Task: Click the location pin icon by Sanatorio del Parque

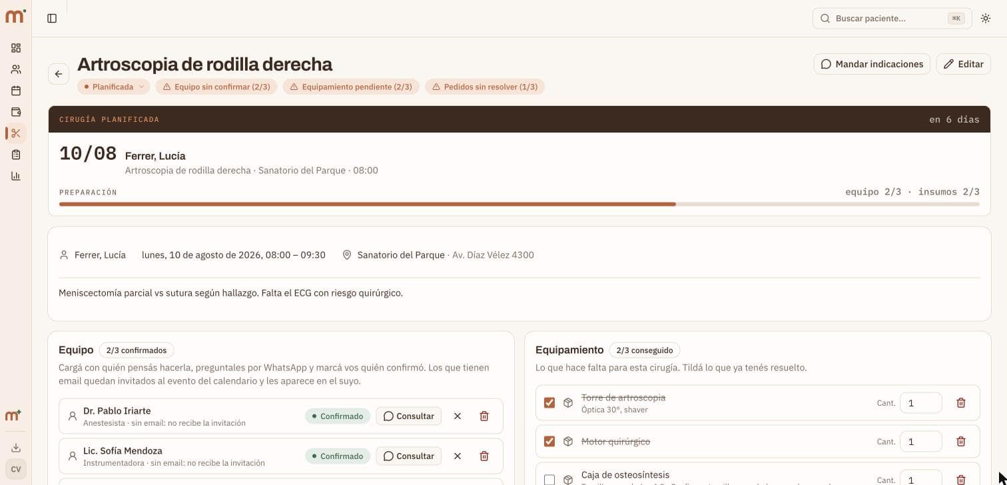Action: [x=347, y=255]
